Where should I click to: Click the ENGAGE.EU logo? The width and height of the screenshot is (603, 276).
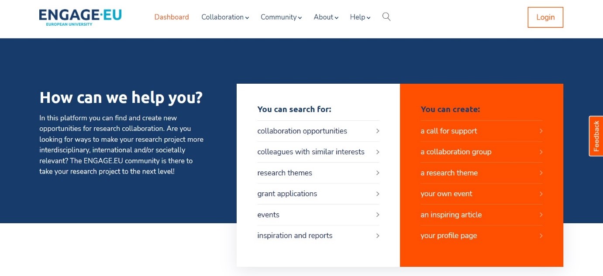point(80,17)
